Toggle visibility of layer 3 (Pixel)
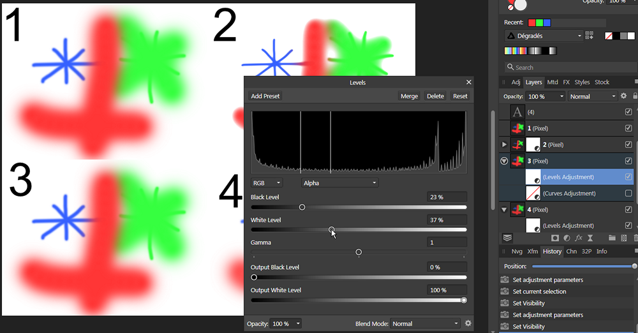 [628, 161]
